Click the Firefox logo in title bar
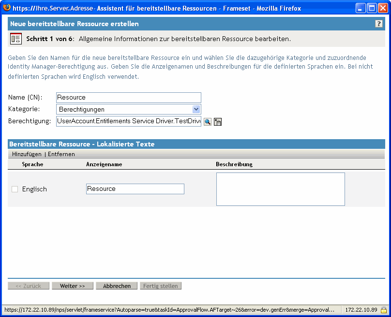The image size is (391, 317). pos(7,8)
